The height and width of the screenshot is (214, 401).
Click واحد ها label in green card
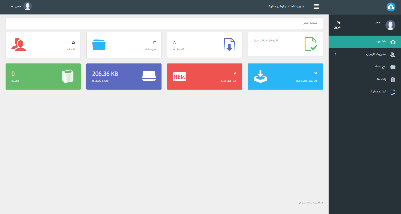point(15,81)
